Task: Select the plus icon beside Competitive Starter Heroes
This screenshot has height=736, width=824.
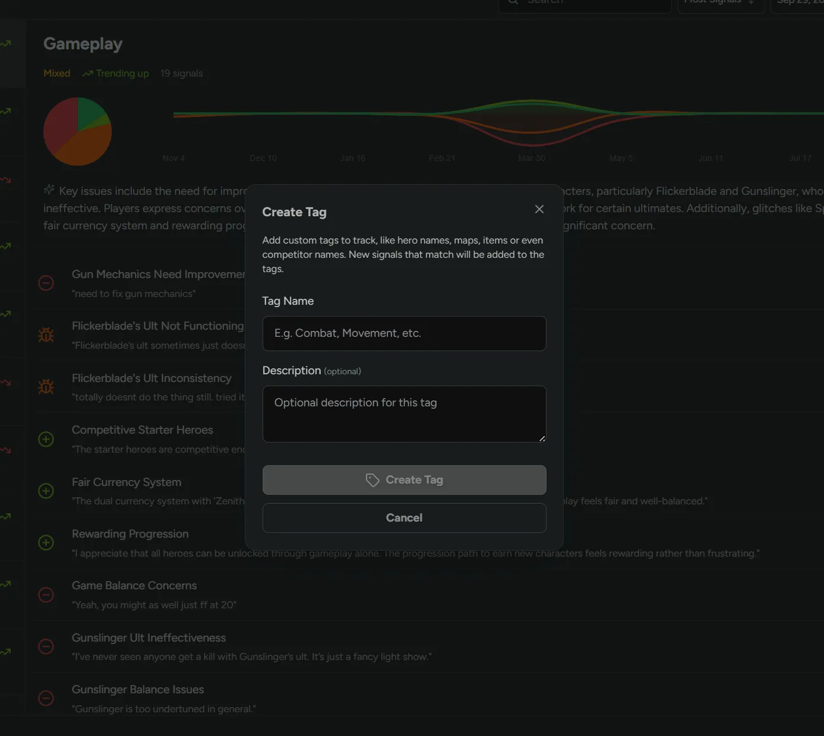Action: (46, 439)
